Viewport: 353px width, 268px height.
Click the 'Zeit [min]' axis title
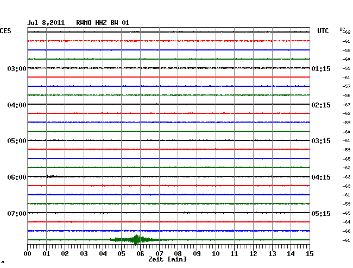[x=167, y=259]
